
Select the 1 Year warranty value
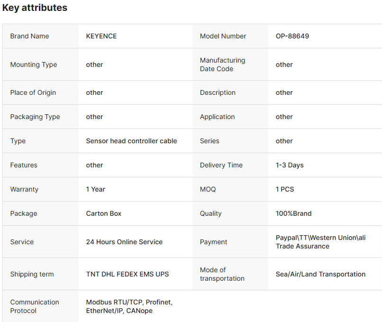[95, 189]
